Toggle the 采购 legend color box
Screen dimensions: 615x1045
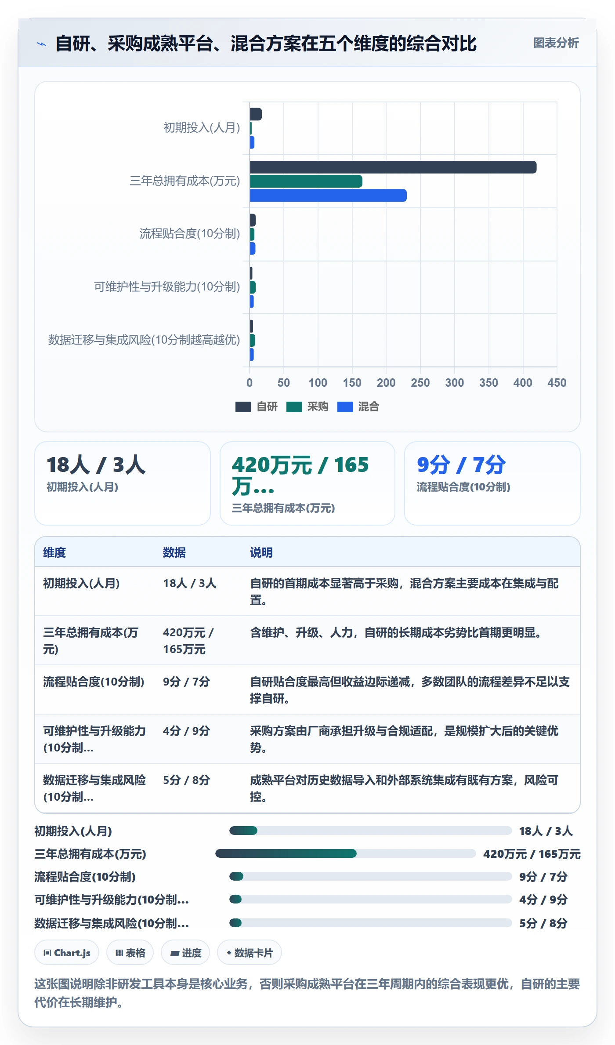[294, 407]
